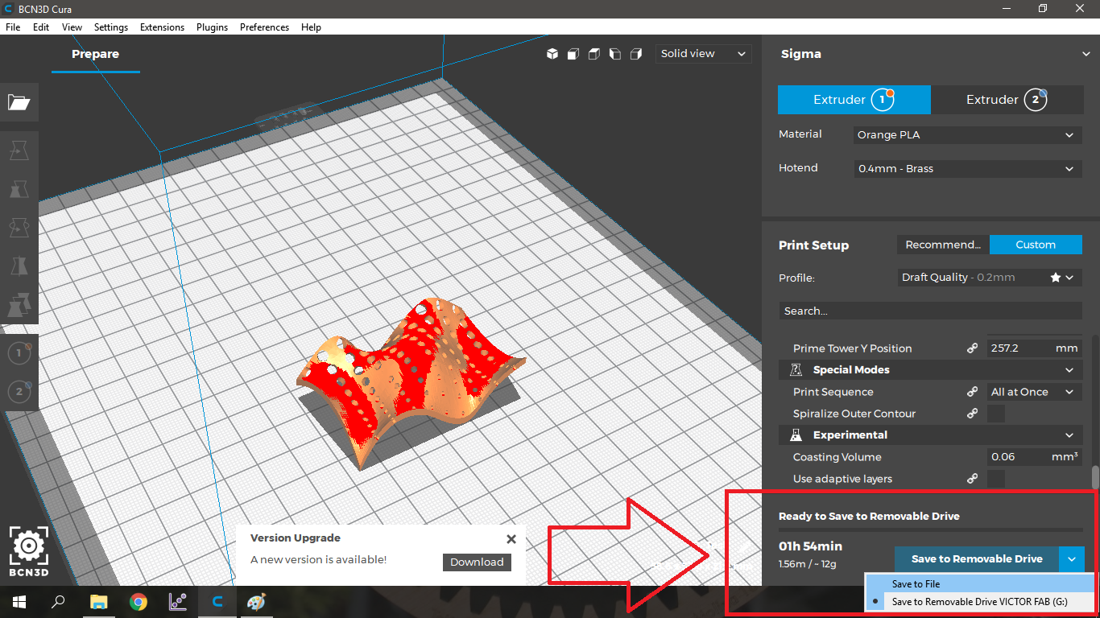Select the Rotate tool in left toolbar
Image resolution: width=1100 pixels, height=618 pixels.
click(19, 229)
